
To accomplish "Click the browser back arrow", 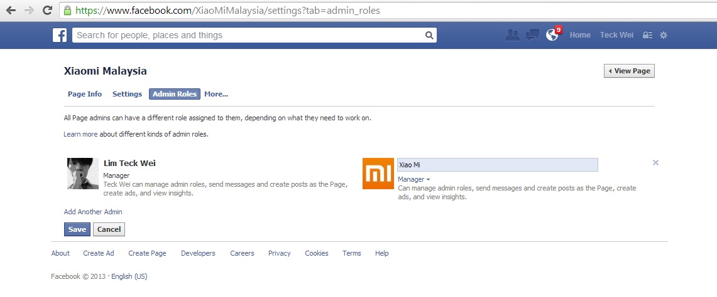I will (x=11, y=11).
